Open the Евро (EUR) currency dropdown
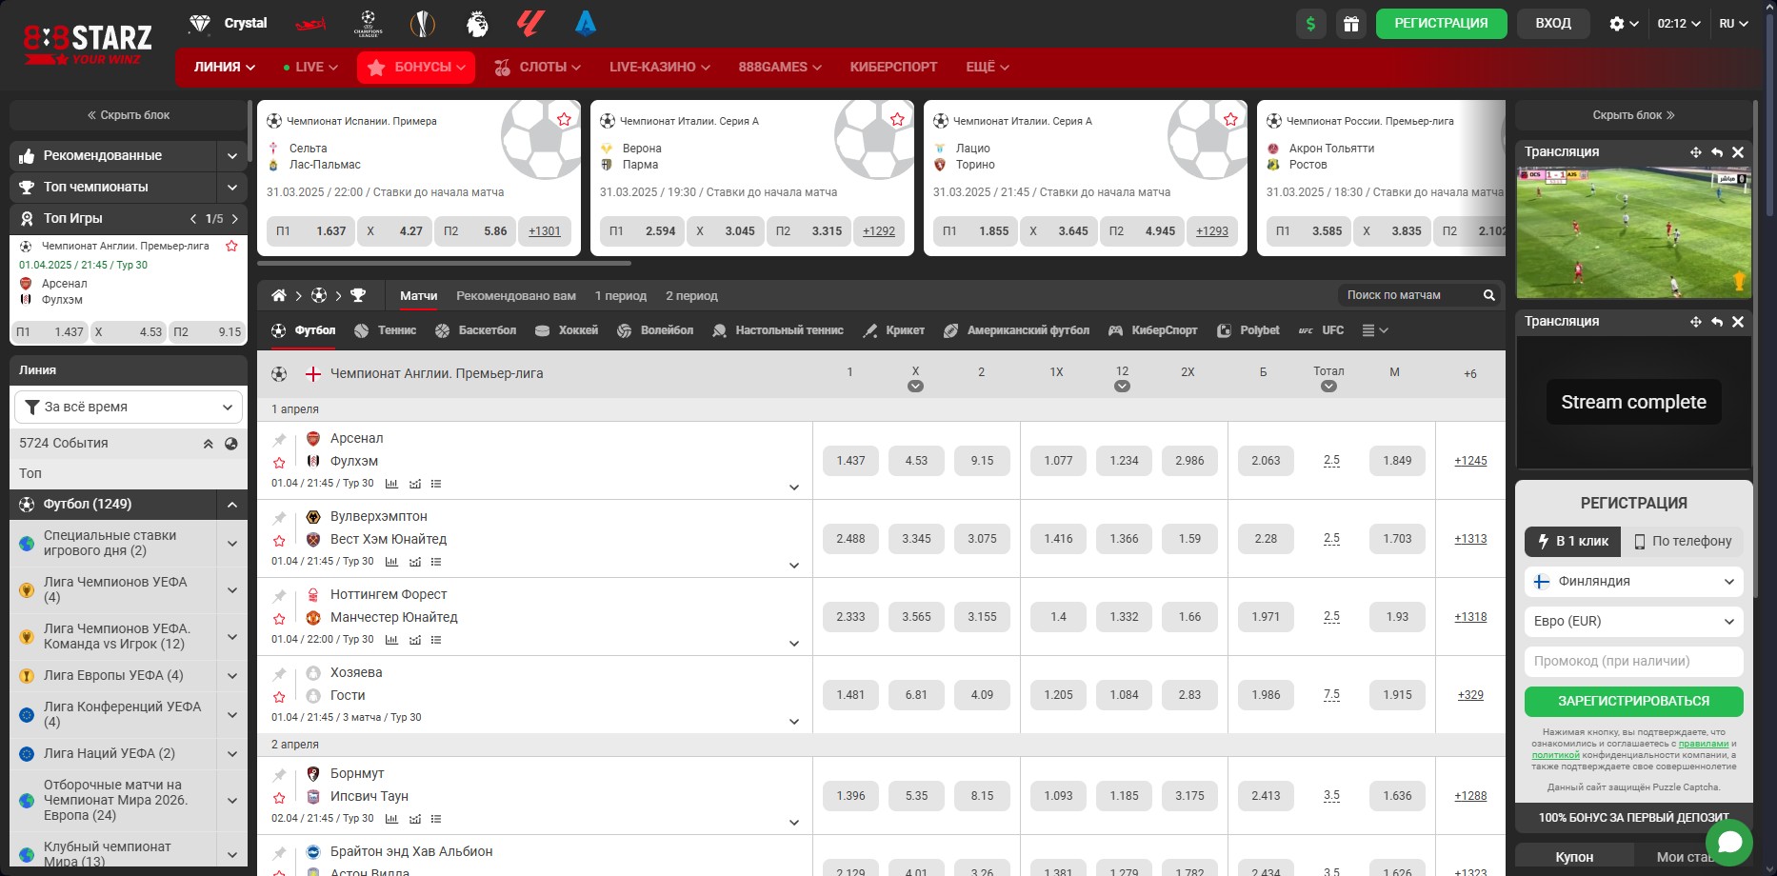 (1633, 622)
